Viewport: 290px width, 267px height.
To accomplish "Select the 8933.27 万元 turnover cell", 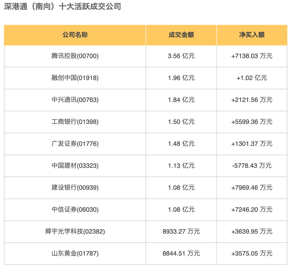I will 181,231.
